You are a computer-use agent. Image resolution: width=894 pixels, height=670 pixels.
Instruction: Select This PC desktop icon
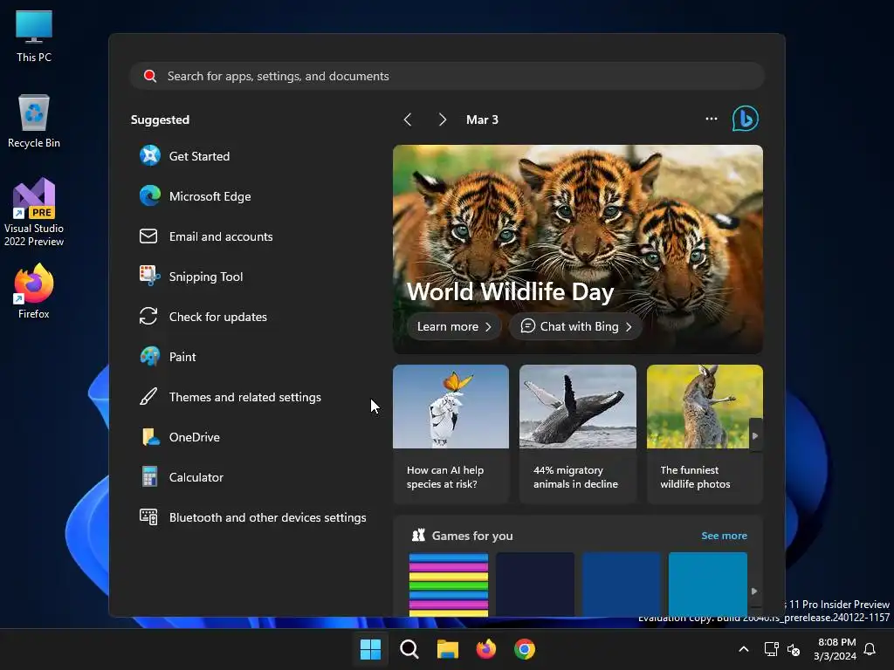click(34, 36)
